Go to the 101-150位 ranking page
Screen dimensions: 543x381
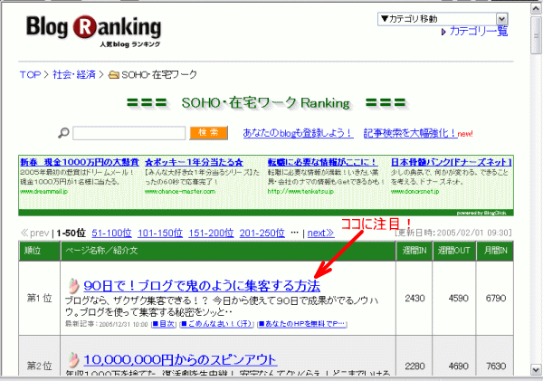[160, 233]
